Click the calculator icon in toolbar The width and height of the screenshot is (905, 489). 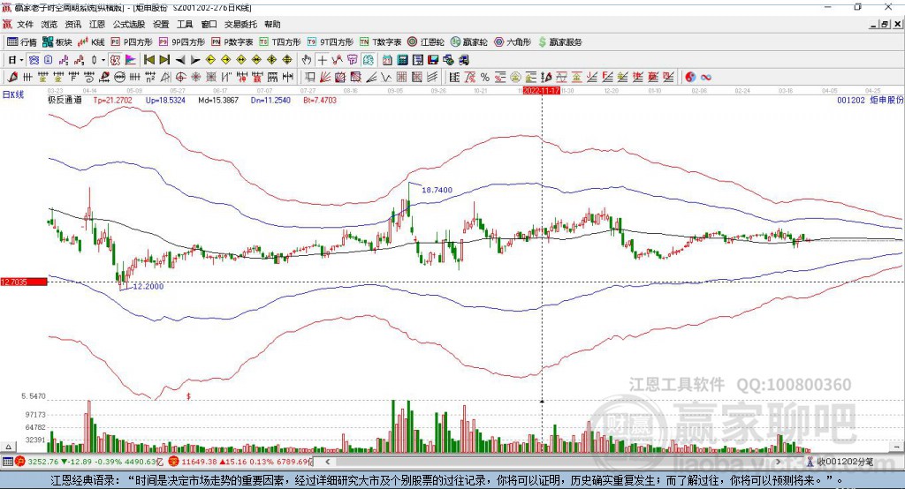(x=402, y=59)
